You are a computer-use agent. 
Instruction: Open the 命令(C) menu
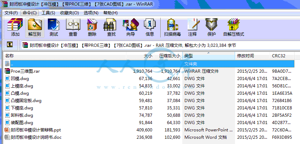[29, 13]
